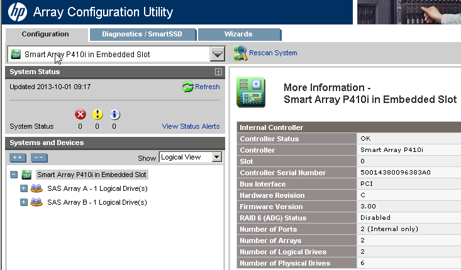Click the large controller board icon
This screenshot has height=270, width=461.
[x=251, y=92]
